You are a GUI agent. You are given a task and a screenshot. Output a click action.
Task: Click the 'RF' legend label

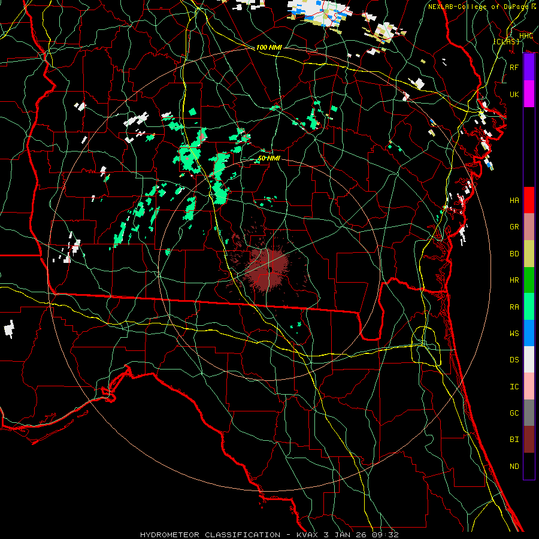tap(514, 67)
